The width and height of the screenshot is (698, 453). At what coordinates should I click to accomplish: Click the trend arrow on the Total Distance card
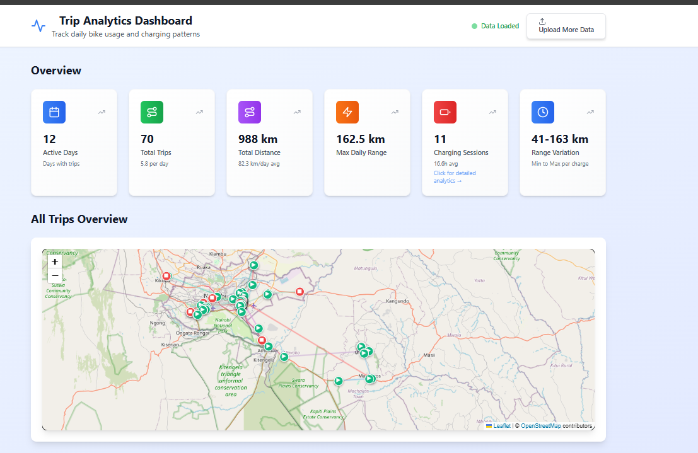297,112
